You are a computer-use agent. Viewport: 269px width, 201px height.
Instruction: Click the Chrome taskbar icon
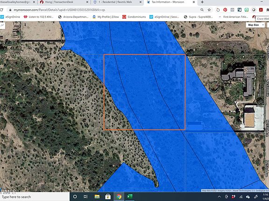pos(119,197)
